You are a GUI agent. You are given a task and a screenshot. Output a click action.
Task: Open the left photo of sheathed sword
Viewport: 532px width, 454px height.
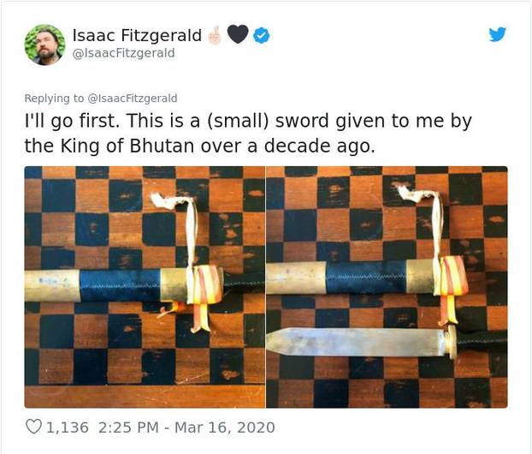click(144, 287)
